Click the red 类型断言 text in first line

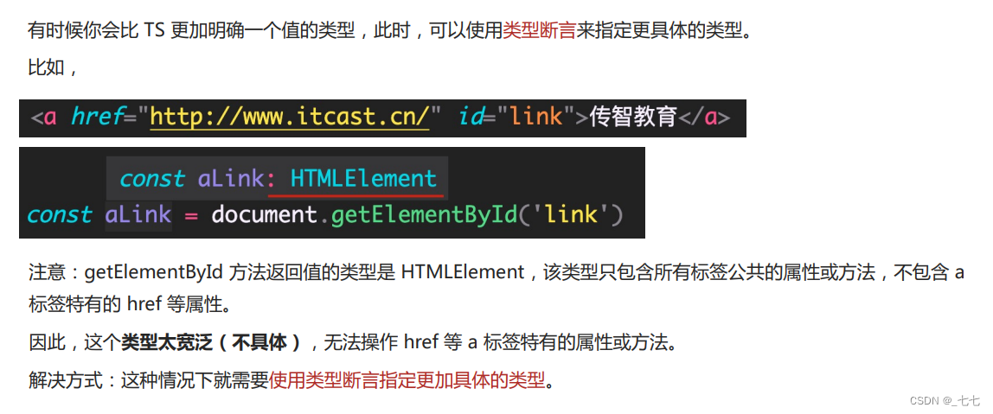[x=539, y=31]
